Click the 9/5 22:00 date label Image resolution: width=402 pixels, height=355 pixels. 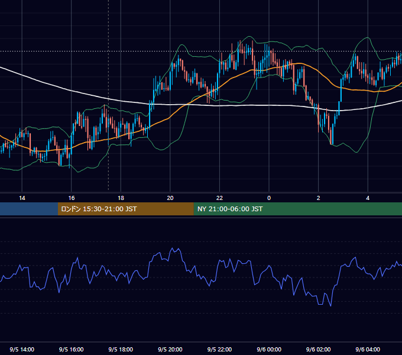[219, 349]
